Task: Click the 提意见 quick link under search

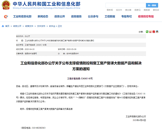Action: pos(137,10)
